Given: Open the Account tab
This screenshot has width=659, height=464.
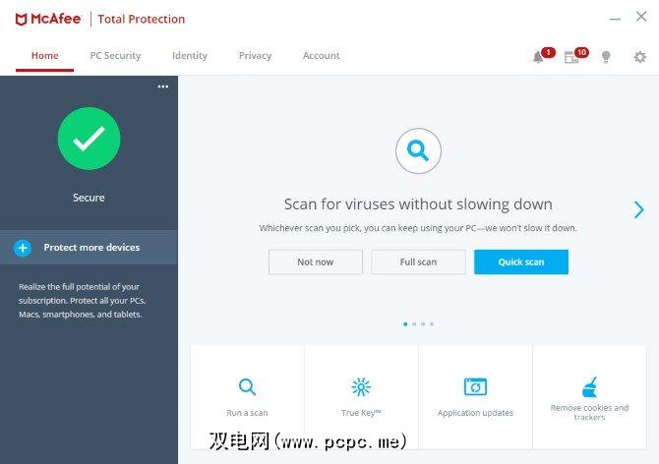Looking at the screenshot, I should coord(321,56).
